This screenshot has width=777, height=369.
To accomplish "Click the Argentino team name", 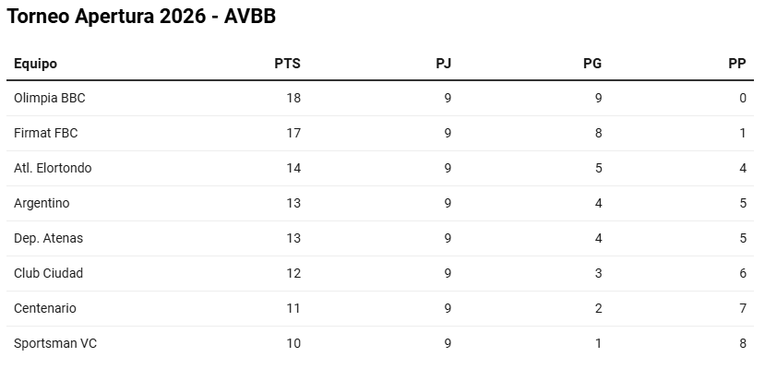I will [x=42, y=203].
